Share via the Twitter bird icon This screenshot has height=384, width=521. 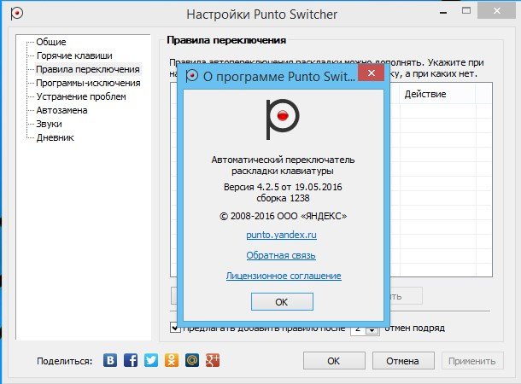[x=151, y=360]
